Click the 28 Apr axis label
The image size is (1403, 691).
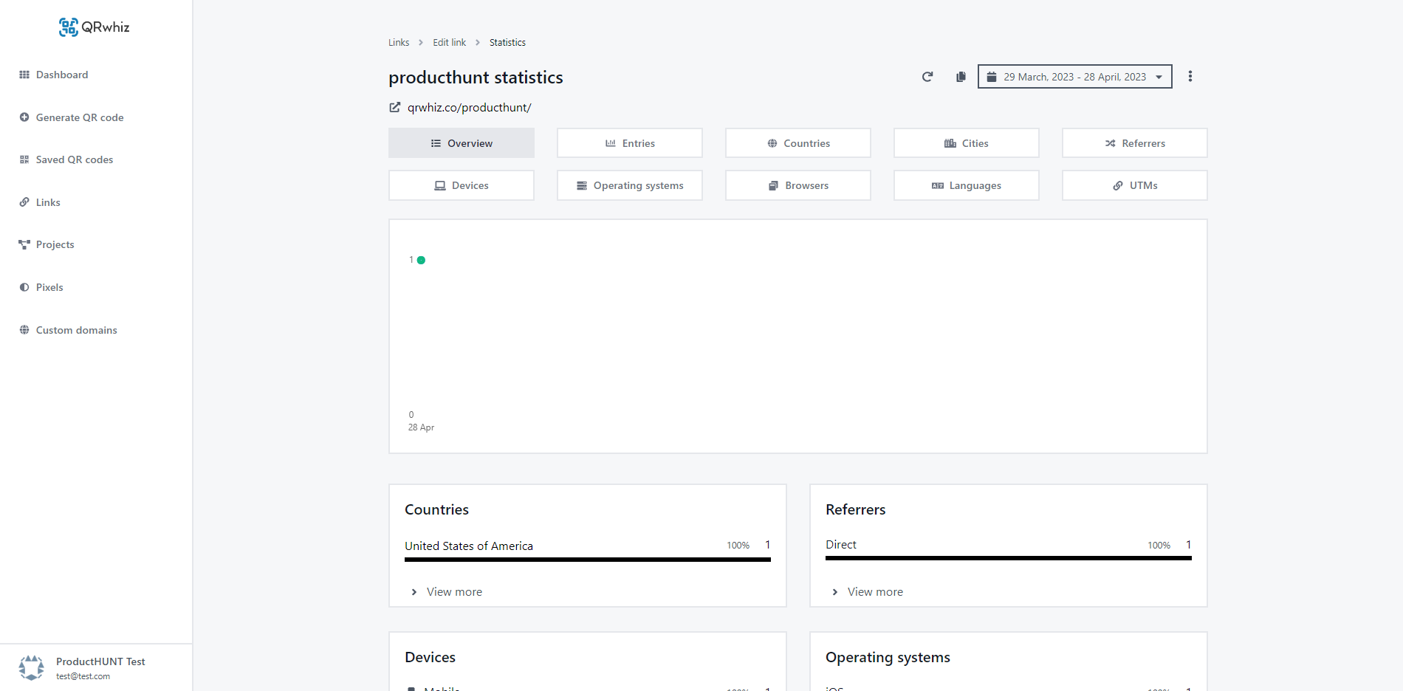(421, 427)
